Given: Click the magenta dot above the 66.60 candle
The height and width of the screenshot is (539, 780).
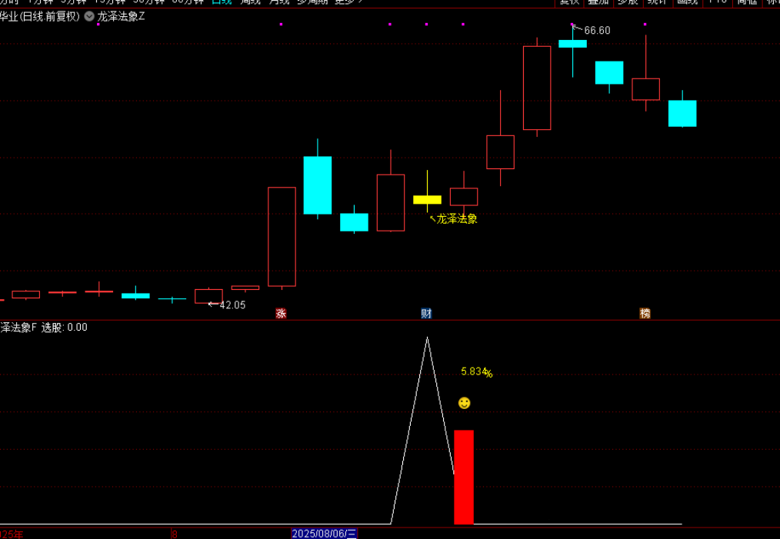Looking at the screenshot, I should point(572,25).
